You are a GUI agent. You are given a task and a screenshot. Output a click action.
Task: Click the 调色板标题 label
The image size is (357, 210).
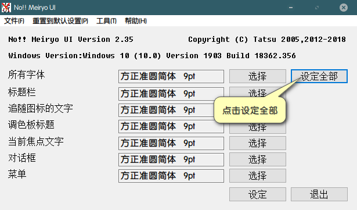[x=31, y=124]
